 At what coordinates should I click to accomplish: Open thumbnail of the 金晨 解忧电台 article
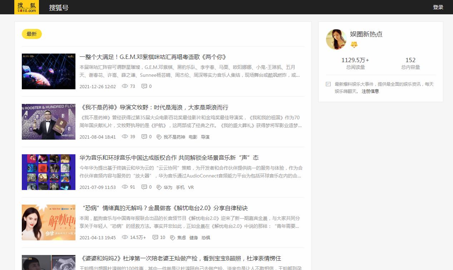49,222
